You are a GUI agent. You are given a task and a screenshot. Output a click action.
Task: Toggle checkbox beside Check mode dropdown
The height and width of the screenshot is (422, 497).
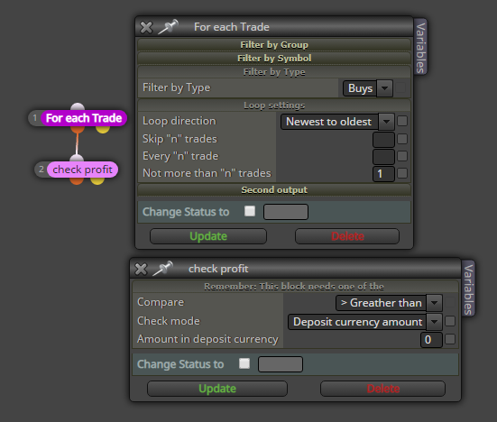coord(450,321)
